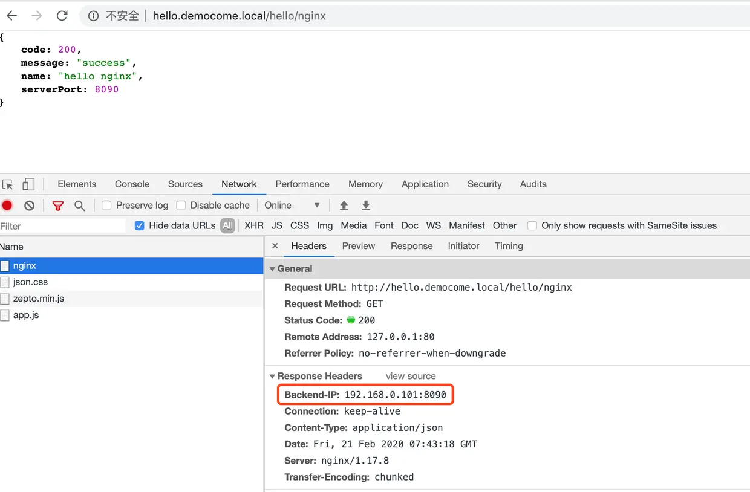Switch to the Elements panel
This screenshot has width=750, height=492.
(x=77, y=184)
